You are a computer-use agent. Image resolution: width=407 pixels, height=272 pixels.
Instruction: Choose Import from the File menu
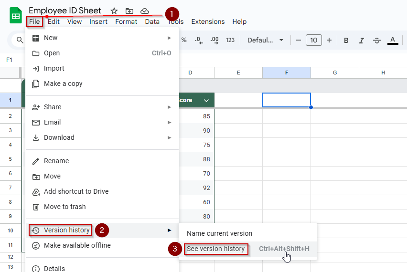point(102,68)
